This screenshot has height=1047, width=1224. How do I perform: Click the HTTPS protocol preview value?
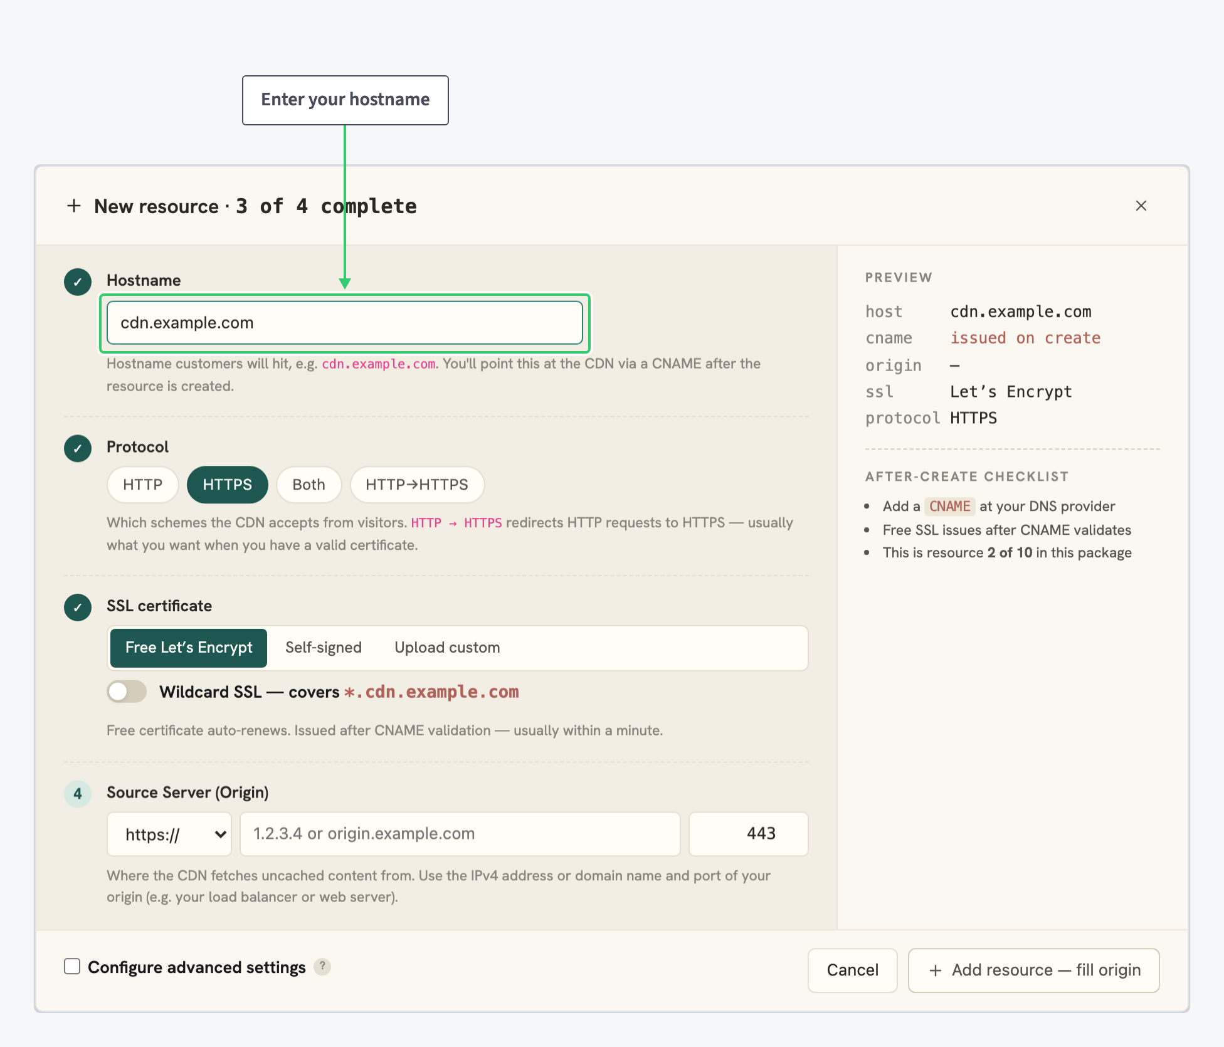coord(973,418)
